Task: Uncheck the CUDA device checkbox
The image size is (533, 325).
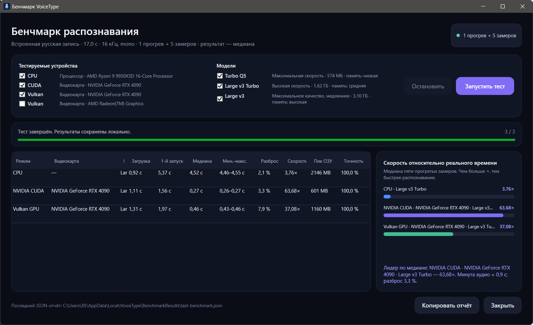Action: pos(22,85)
